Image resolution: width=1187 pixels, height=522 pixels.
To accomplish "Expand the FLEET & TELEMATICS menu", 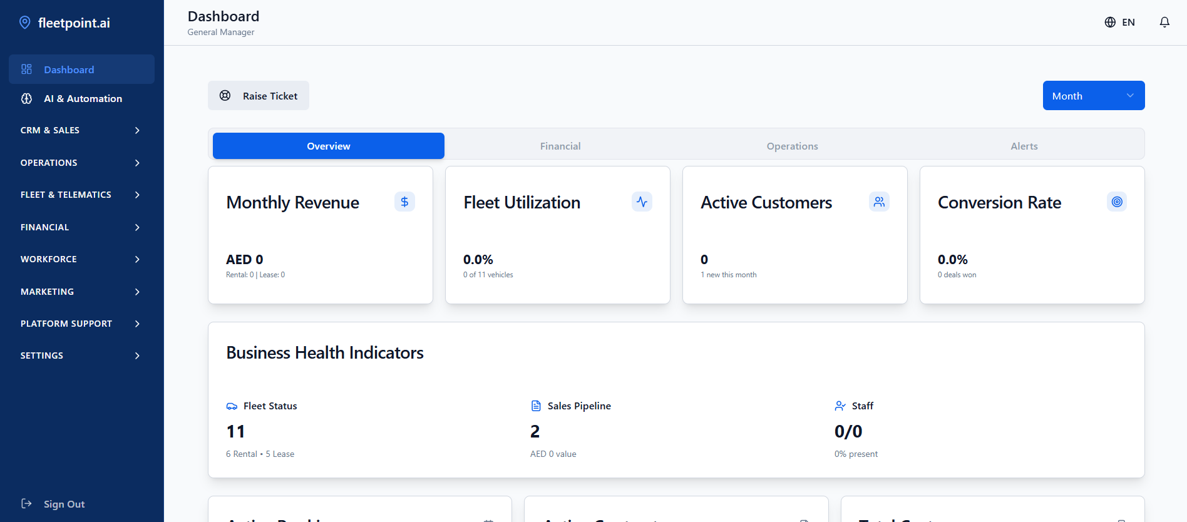I will [x=81, y=195].
